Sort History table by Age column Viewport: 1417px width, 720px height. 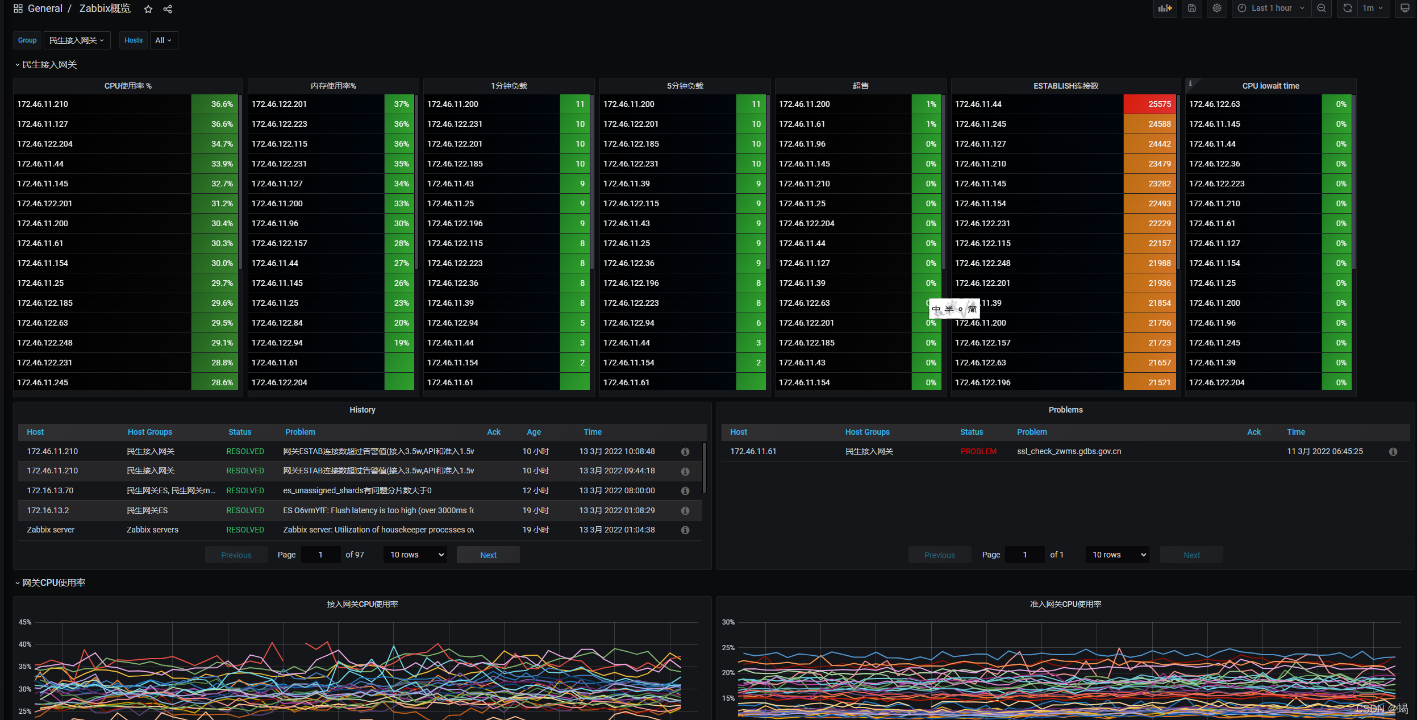[x=534, y=432]
